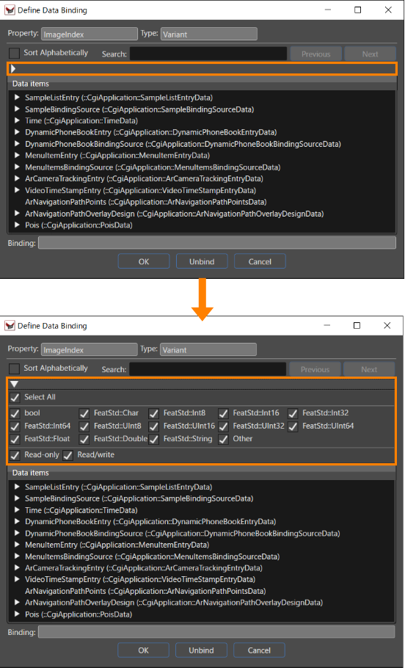Uncheck Select All filter checkbox

coord(15,397)
